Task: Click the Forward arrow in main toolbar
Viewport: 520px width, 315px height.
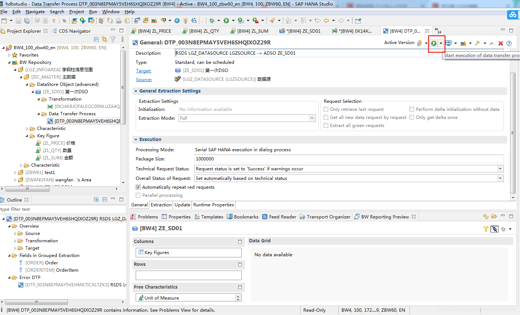Action: (341, 21)
